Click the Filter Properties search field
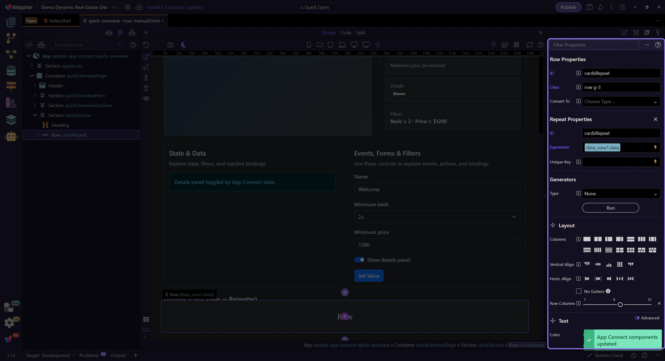This screenshot has width=665, height=361. [594, 45]
